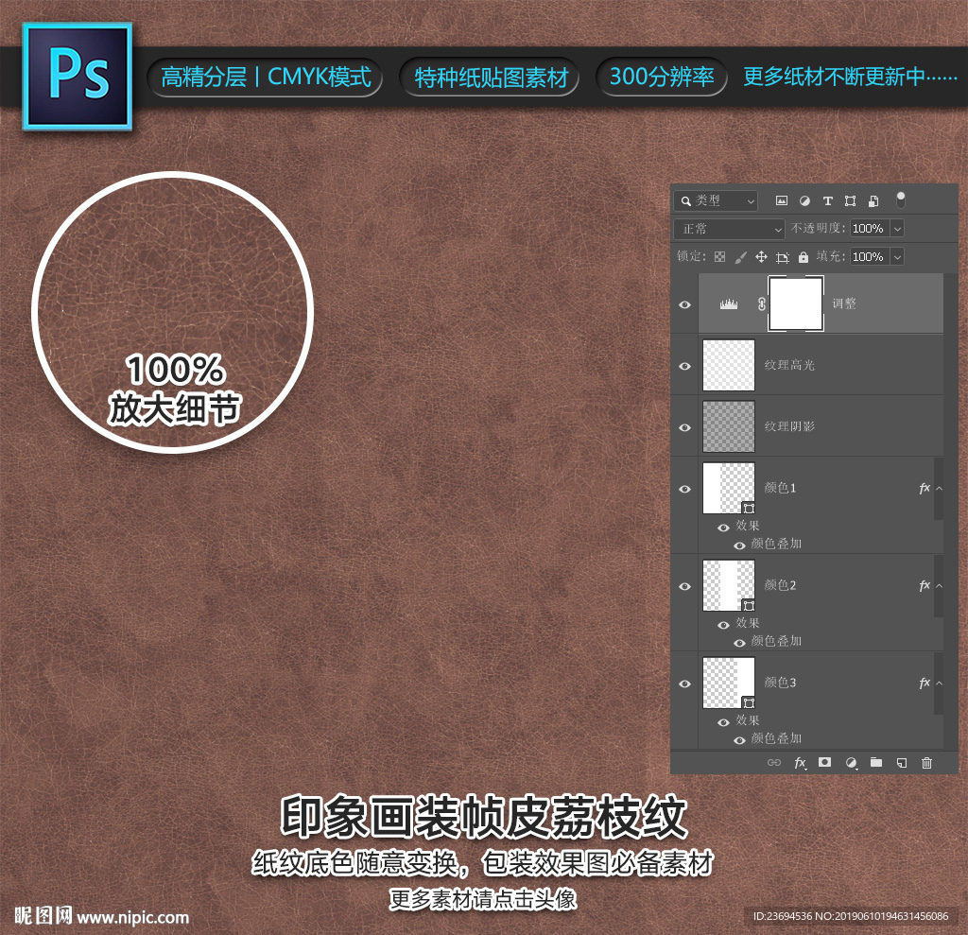Toggle 颜色叠加 visibility under 颜色2

[739, 643]
